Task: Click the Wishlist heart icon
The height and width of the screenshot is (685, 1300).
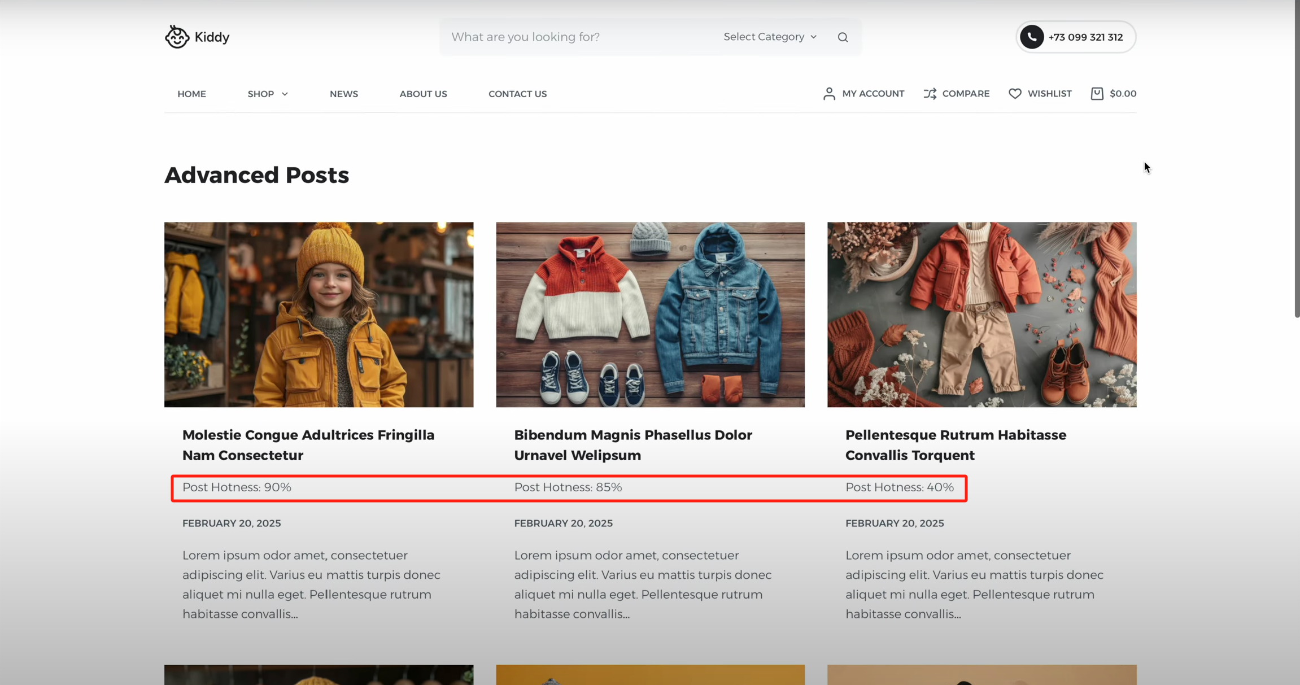Action: pyautogui.click(x=1015, y=94)
